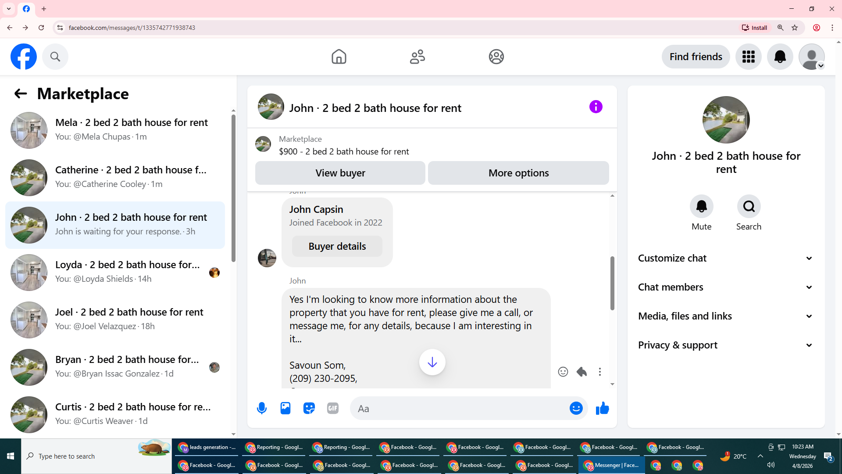Click the conversation scrollbar thumb
Image resolution: width=842 pixels, height=474 pixels.
612,283
